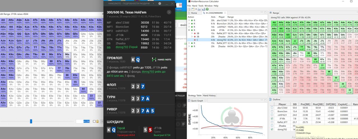Expand alex123dd raise node in tree

(189, 20)
